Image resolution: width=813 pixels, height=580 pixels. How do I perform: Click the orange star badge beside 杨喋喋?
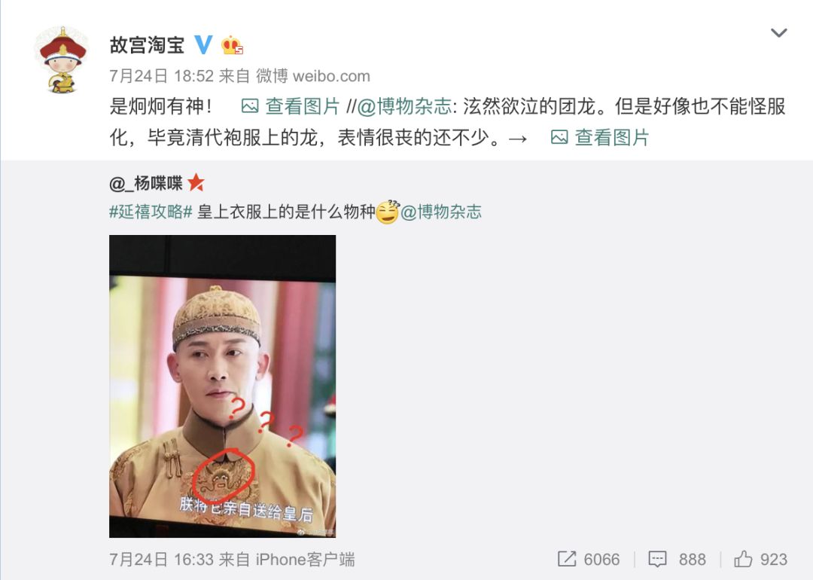[x=196, y=182]
